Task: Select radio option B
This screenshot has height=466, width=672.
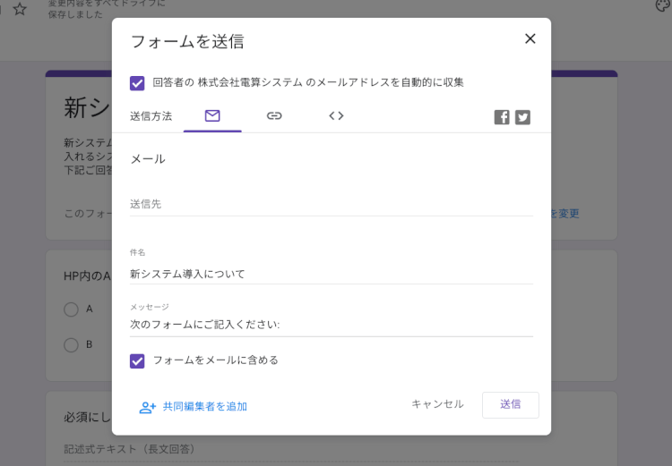Action: point(71,344)
